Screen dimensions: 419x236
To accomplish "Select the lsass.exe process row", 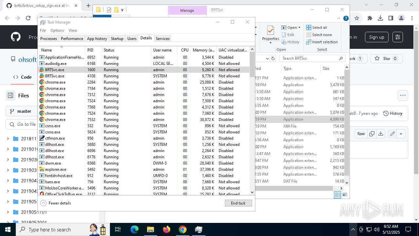I will (144, 182).
